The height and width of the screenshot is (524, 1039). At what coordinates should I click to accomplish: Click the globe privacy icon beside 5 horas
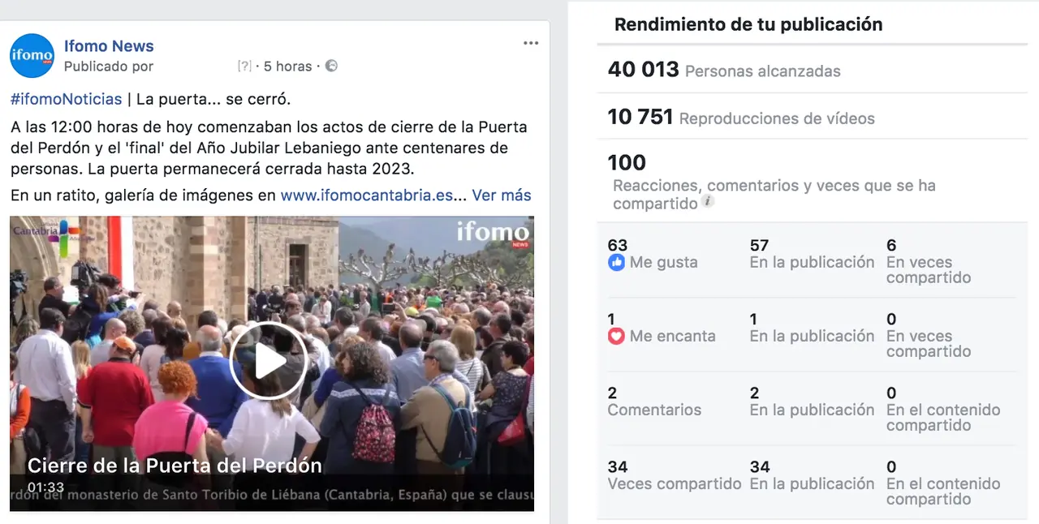click(x=331, y=67)
